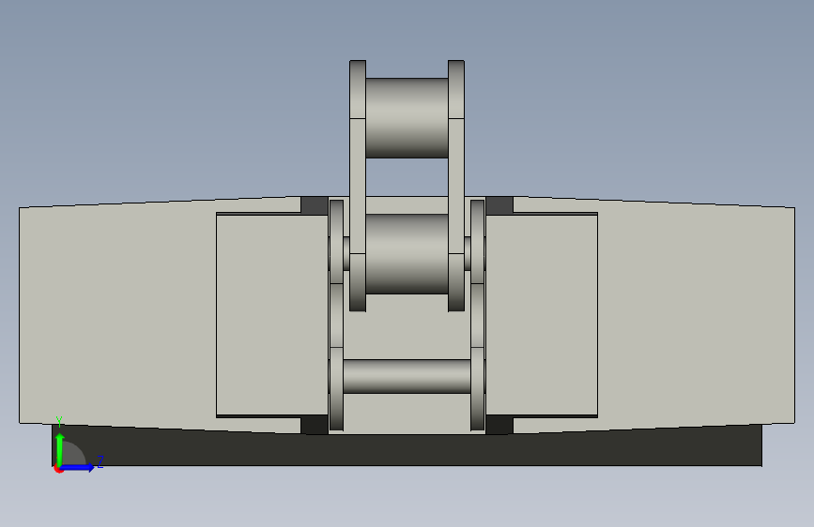Screen dimensions: 814x527
Task: Select the middle chain roller between the link plates
Action: click(407, 254)
